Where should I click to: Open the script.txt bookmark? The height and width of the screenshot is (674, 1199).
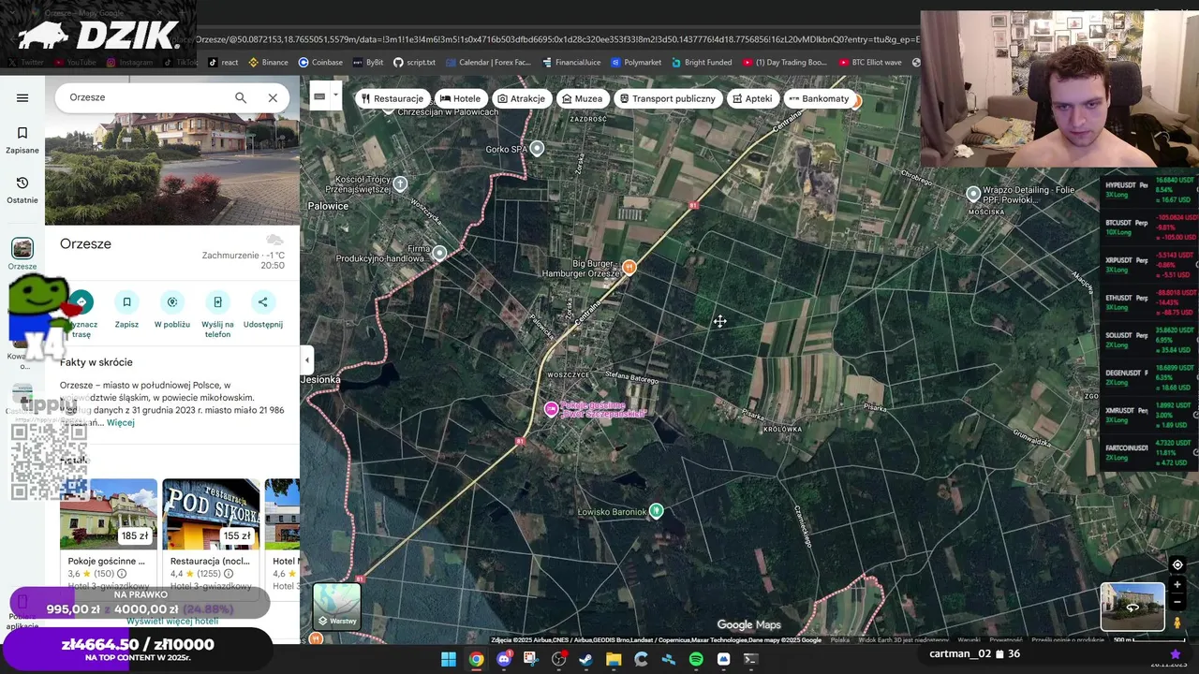click(414, 62)
